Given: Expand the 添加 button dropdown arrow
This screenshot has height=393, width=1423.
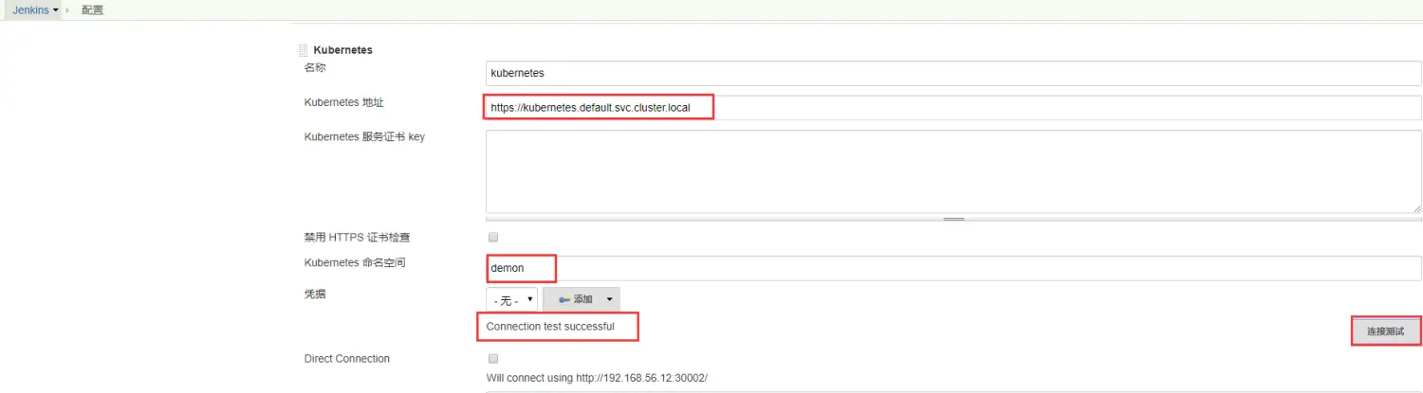Looking at the screenshot, I should click(x=608, y=299).
